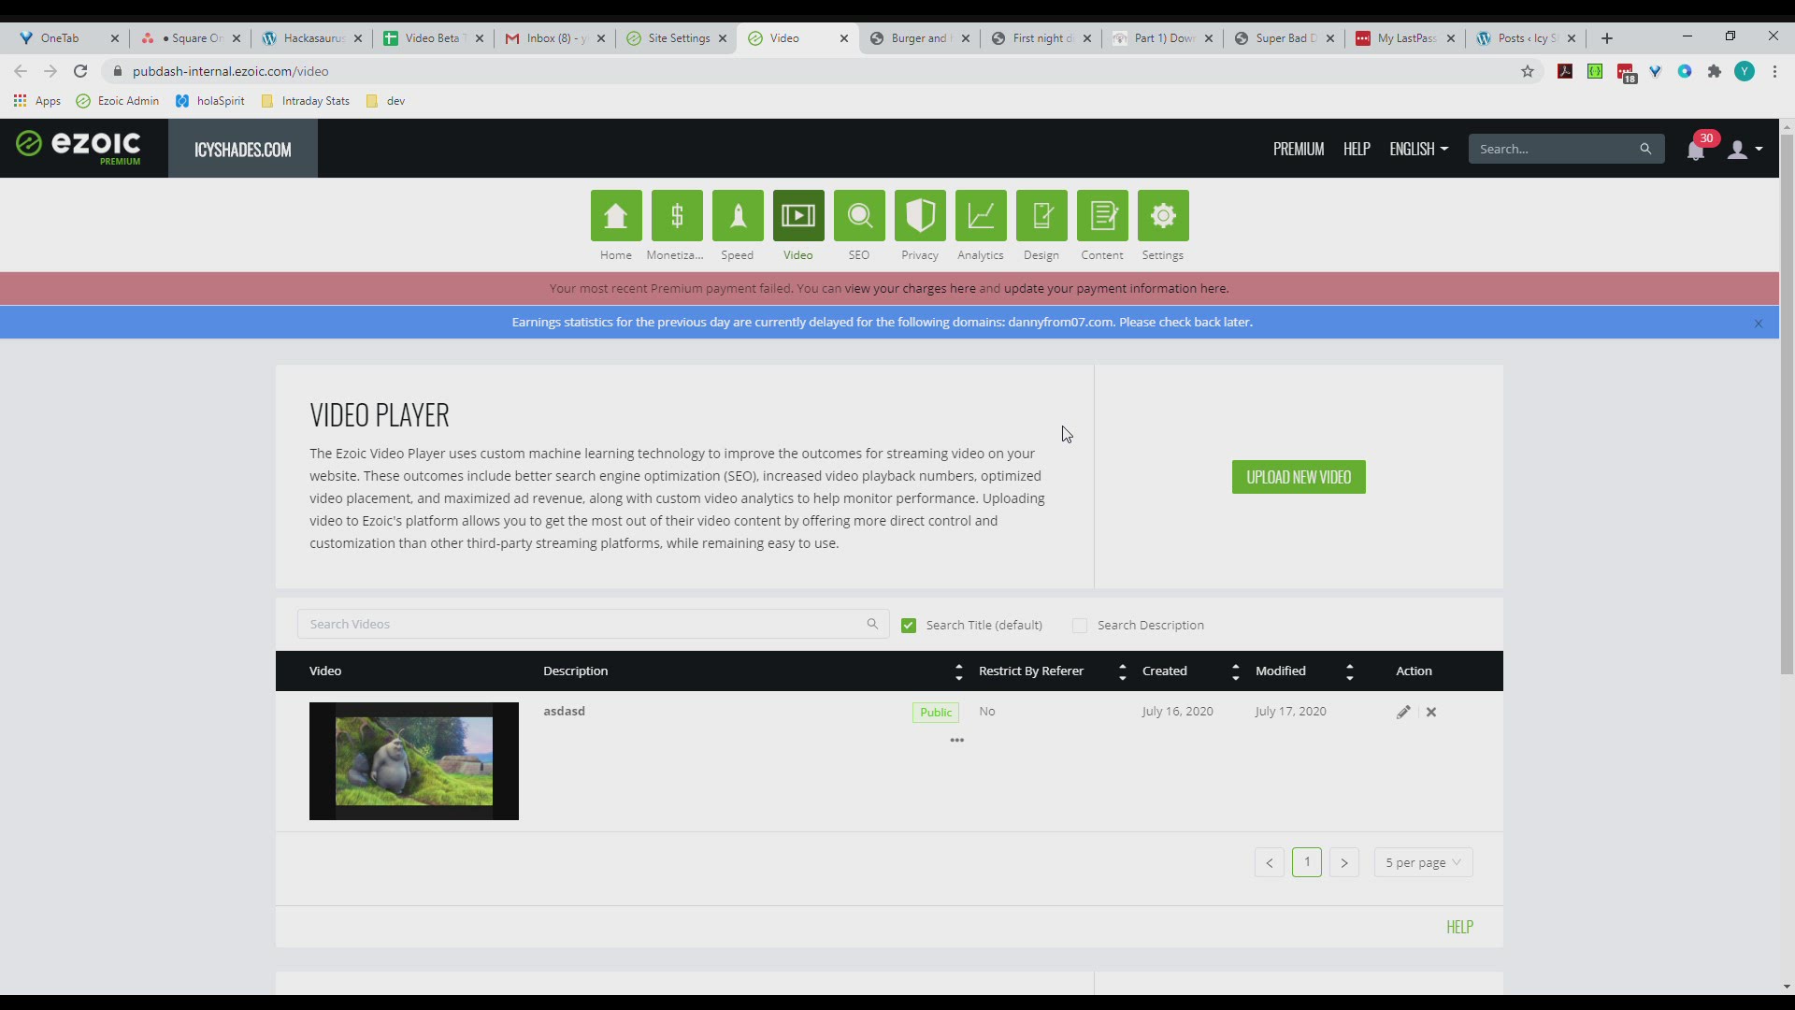This screenshot has width=1795, height=1010.
Task: Go to next page of videos
Action: 1344,862
